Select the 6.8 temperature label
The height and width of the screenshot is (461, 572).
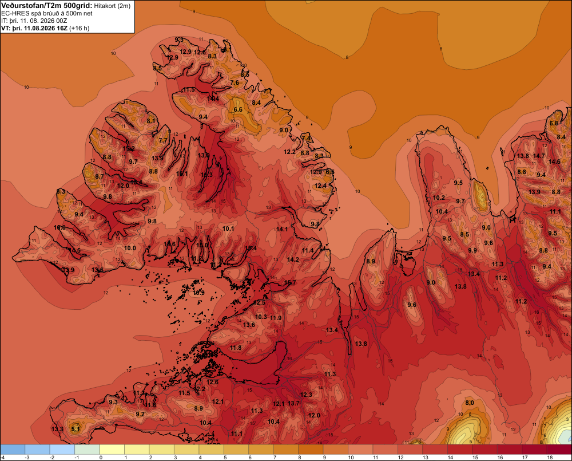coord(554,123)
